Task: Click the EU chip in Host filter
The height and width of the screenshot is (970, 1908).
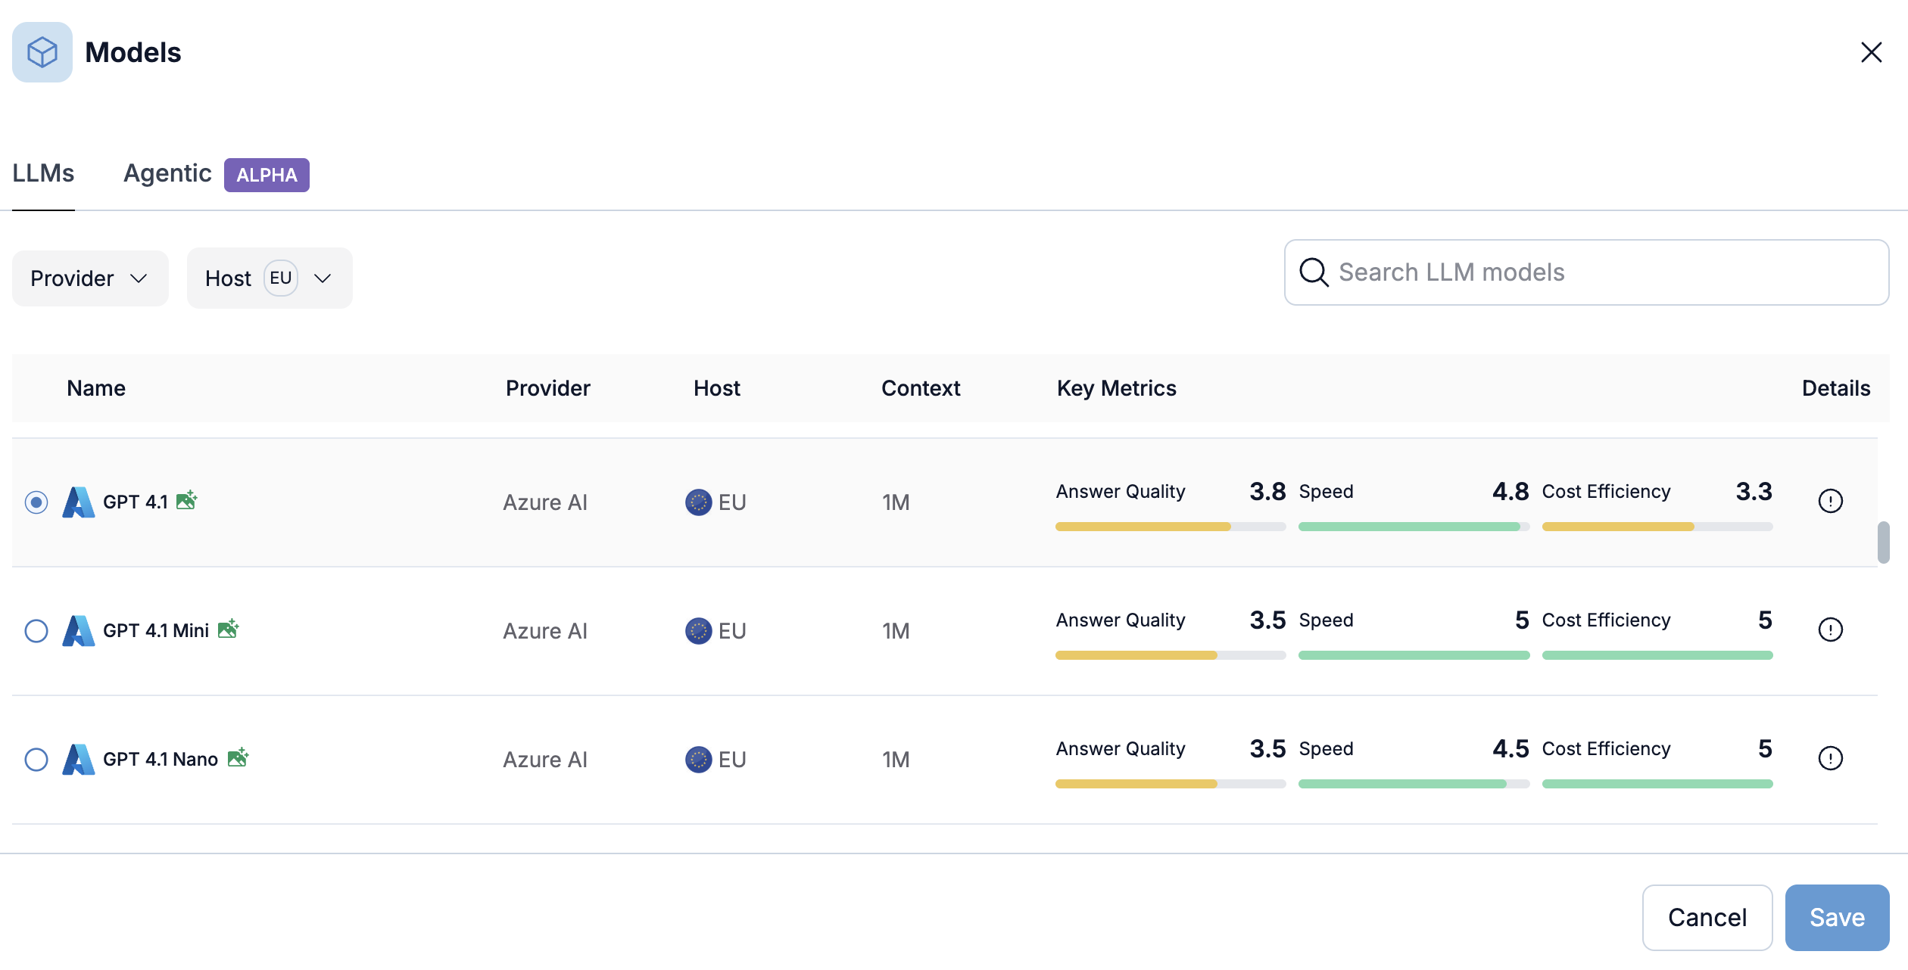Action: [x=281, y=278]
